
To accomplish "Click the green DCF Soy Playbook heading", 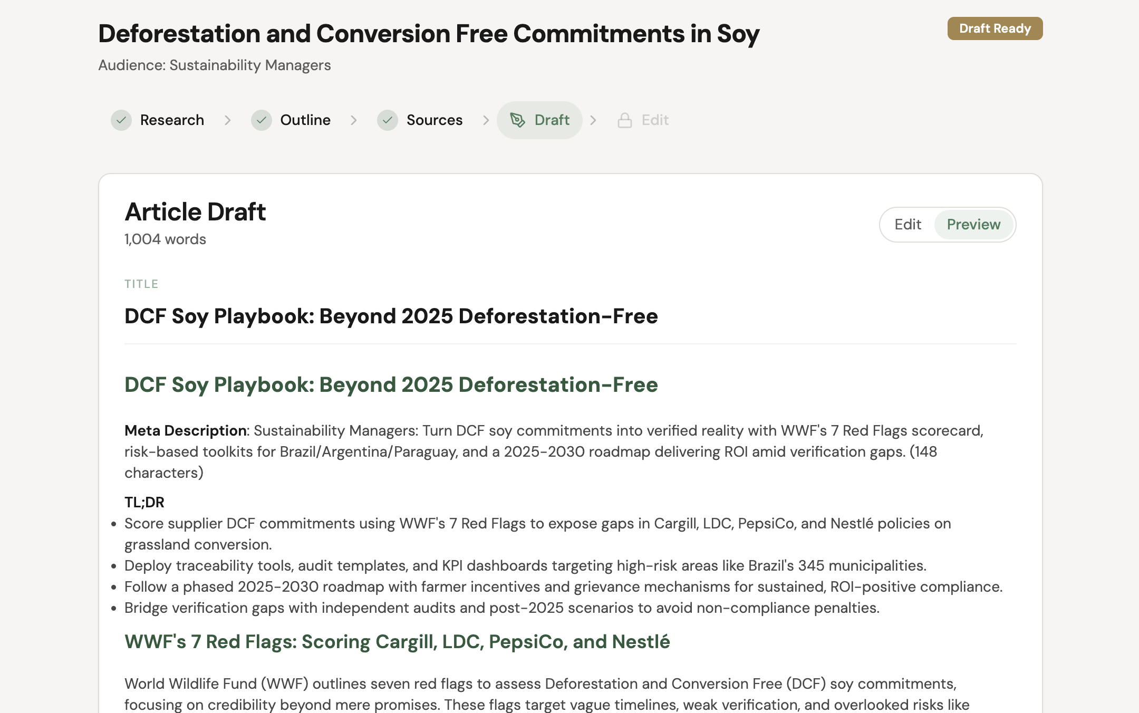I will [391, 385].
